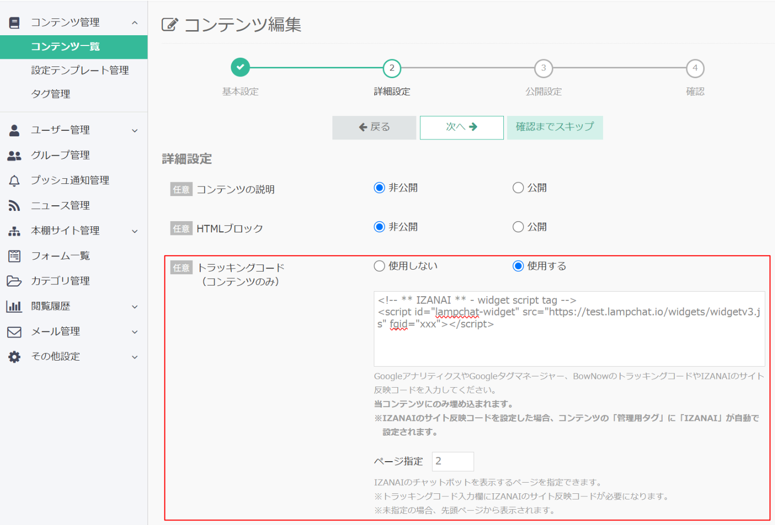The image size is (775, 525).
Task: Click the 次へ next button
Action: point(462,127)
